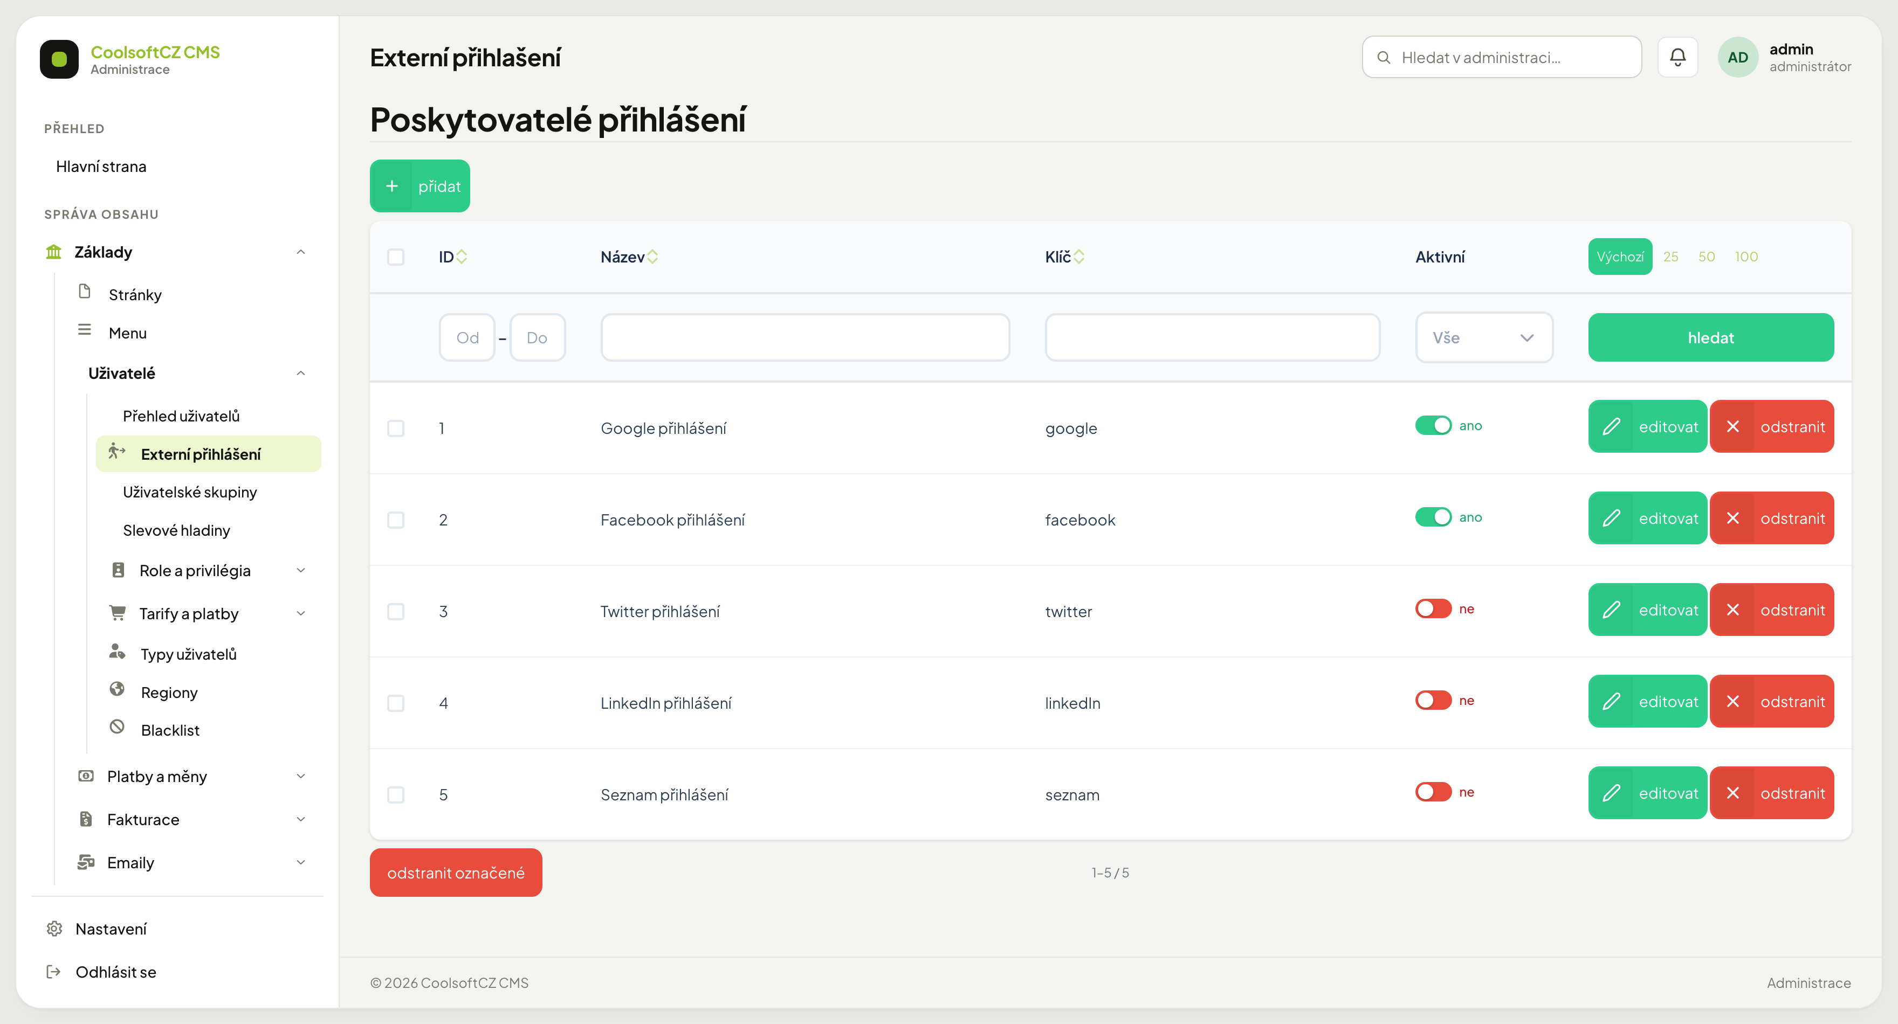This screenshot has width=1898, height=1024.
Task: Click the ID column sort arrows
Action: pos(462,257)
